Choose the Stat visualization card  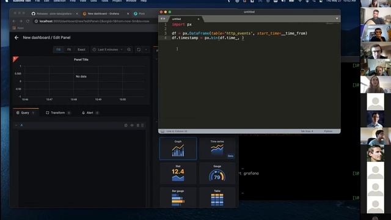(178, 174)
